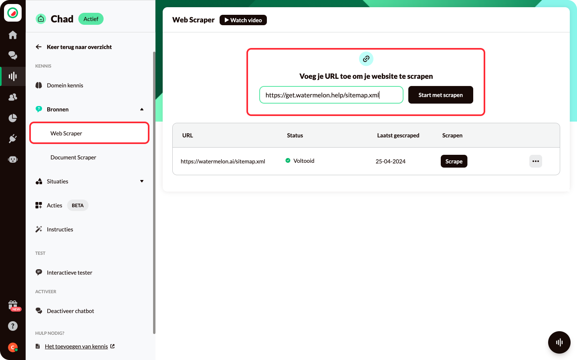Click Start met scrapen button
Viewport: 577px width, 360px height.
[x=441, y=95]
